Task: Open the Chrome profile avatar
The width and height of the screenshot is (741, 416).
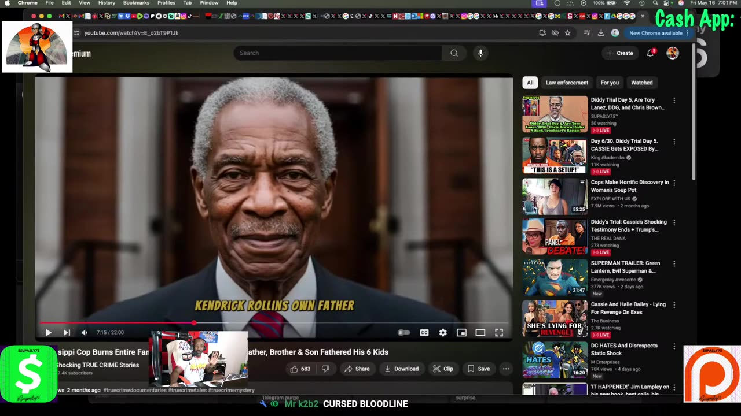Action: click(x=615, y=33)
